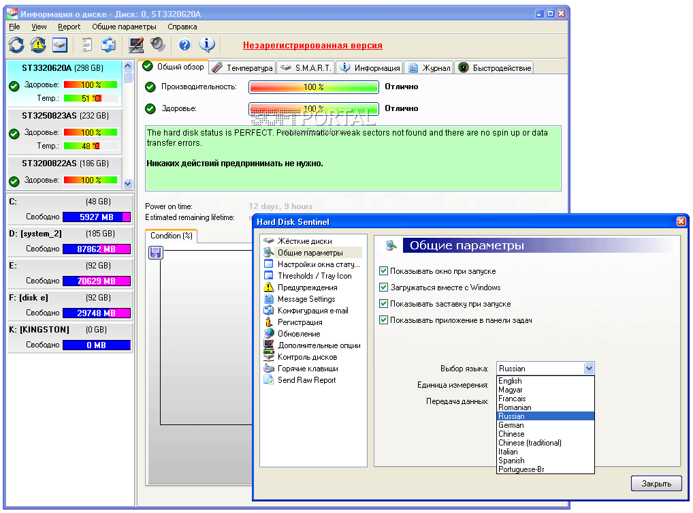Image resolution: width=693 pixels, height=513 pixels.
Task: Choose Spanish in the language list
Action: coord(545,461)
